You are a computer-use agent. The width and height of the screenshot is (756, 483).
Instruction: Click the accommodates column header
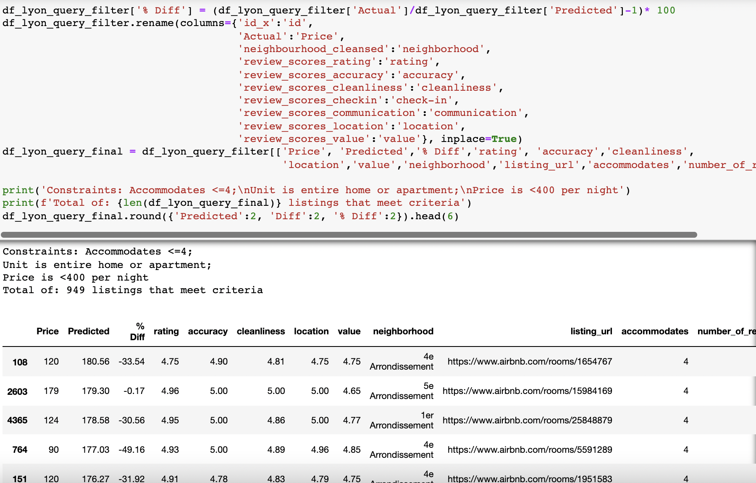(655, 331)
